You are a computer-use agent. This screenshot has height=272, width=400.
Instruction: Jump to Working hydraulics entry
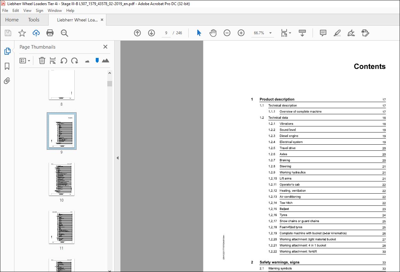point(292,172)
